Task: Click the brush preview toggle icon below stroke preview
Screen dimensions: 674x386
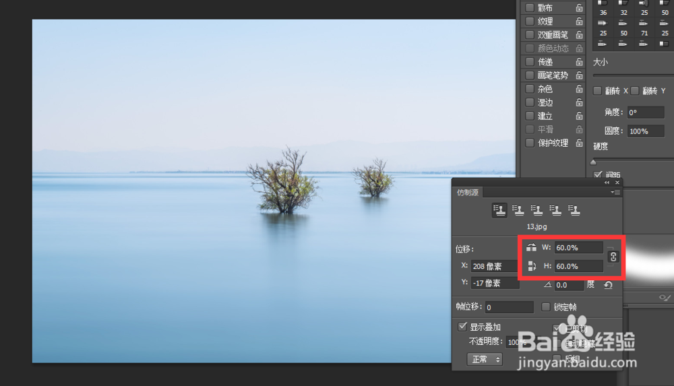Action: tap(665, 298)
